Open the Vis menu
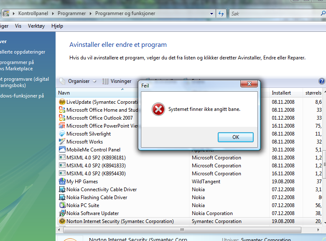Screen dimensions: 326x241 click(18, 26)
